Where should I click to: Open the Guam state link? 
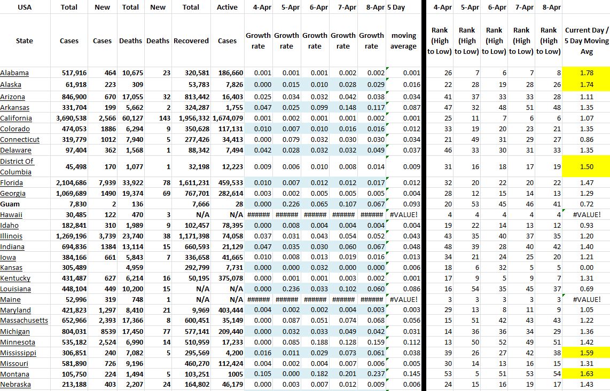pyautogui.click(x=10, y=204)
